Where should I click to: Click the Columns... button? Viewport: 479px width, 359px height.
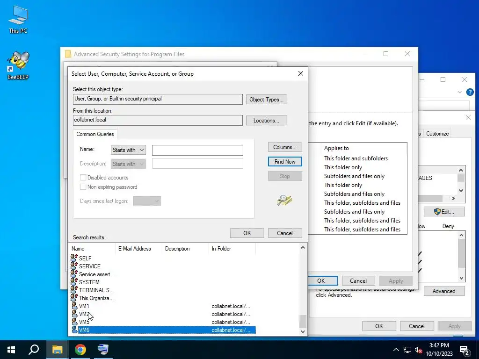285,147
